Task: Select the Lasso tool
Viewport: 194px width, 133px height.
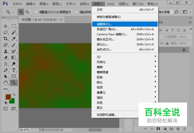Action: [x=5, y=32]
